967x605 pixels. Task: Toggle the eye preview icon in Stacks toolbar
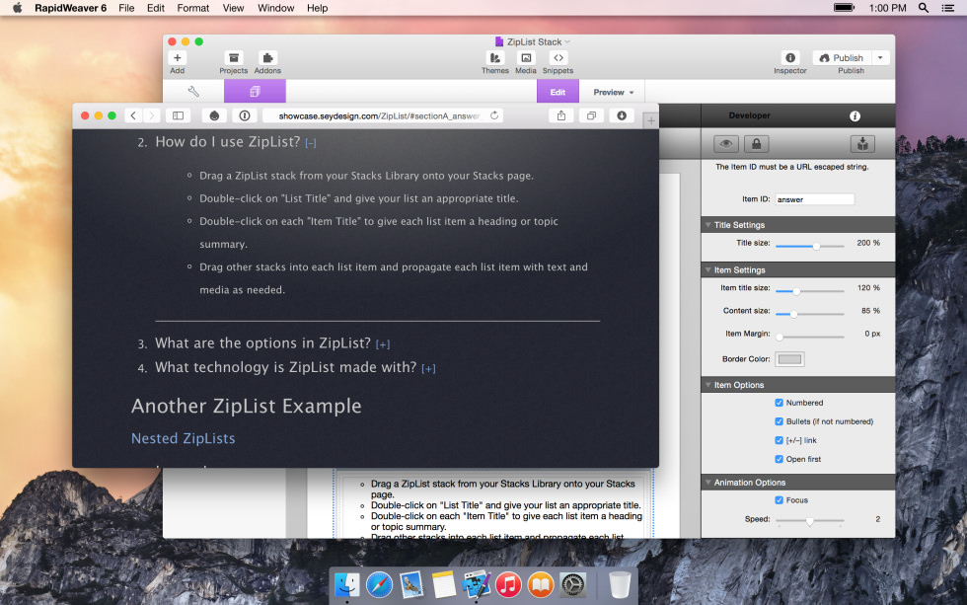(726, 144)
